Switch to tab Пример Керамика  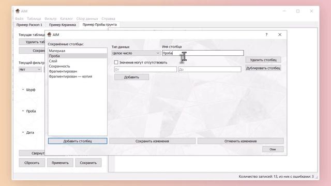click(x=63, y=25)
